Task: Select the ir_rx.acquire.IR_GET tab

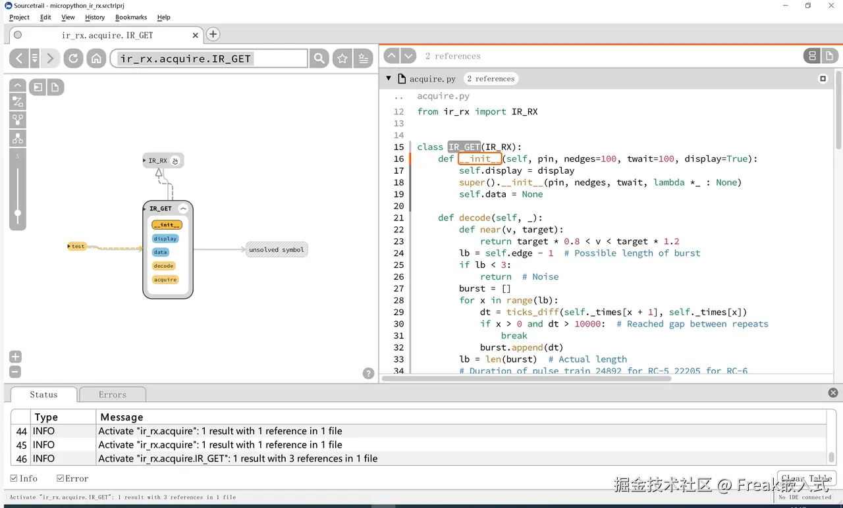Action: (107, 35)
